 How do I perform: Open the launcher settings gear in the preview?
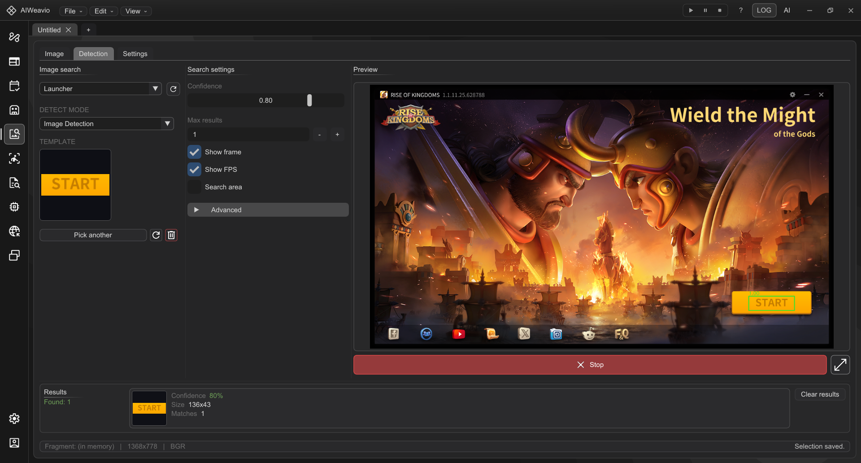point(792,95)
